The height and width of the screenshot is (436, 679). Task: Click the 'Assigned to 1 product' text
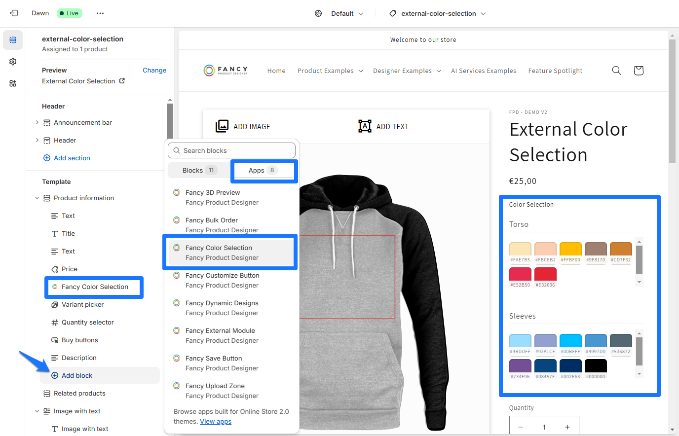[x=75, y=49]
